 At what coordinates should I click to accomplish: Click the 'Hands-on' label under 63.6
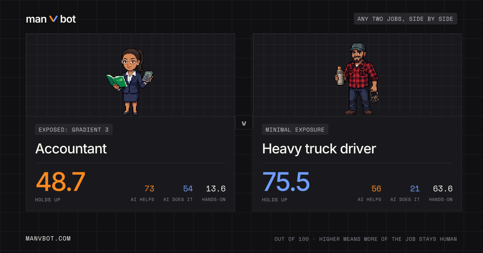pyautogui.click(x=441, y=200)
